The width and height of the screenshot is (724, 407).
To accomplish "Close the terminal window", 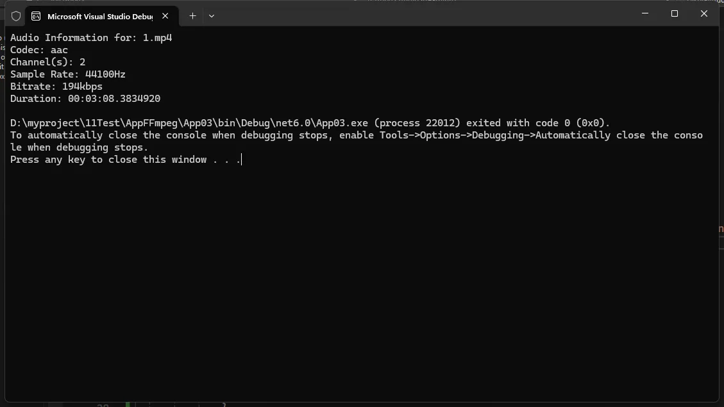I will 703,13.
